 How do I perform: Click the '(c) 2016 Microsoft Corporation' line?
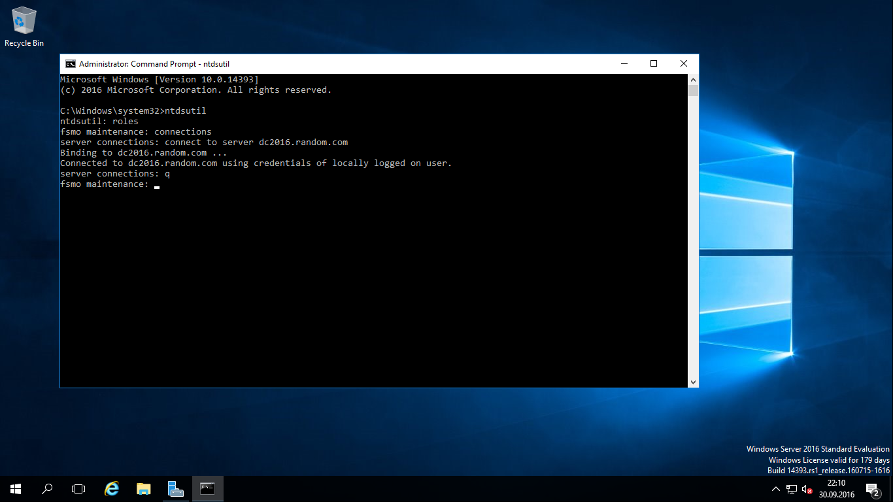coord(196,90)
